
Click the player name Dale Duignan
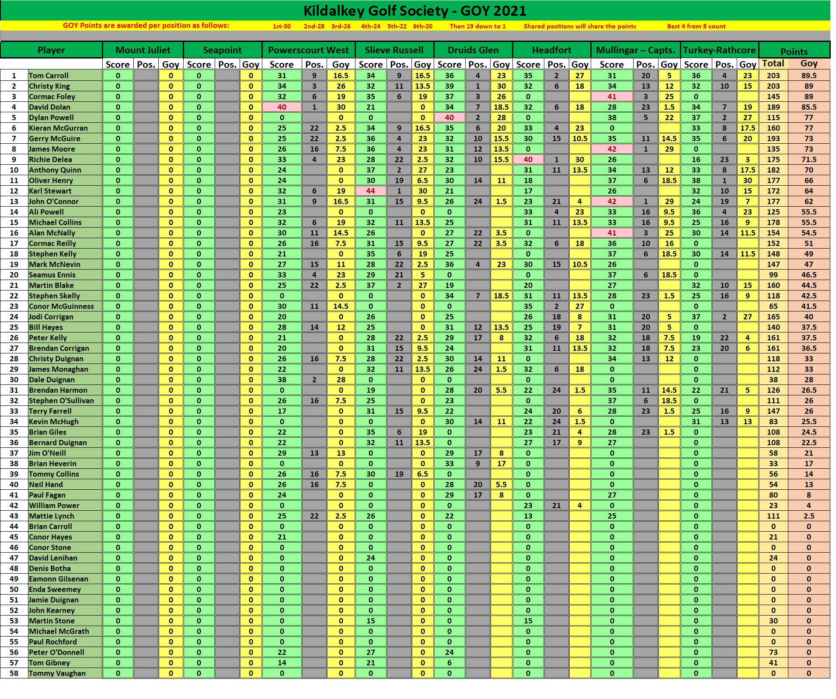tap(52, 380)
